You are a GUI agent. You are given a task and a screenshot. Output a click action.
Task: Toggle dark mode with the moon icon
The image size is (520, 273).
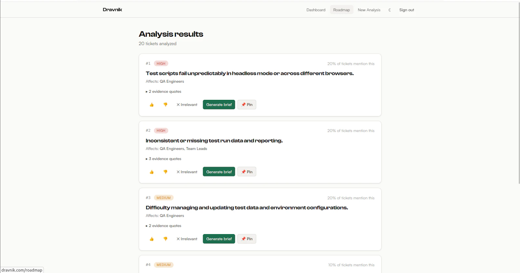point(389,10)
